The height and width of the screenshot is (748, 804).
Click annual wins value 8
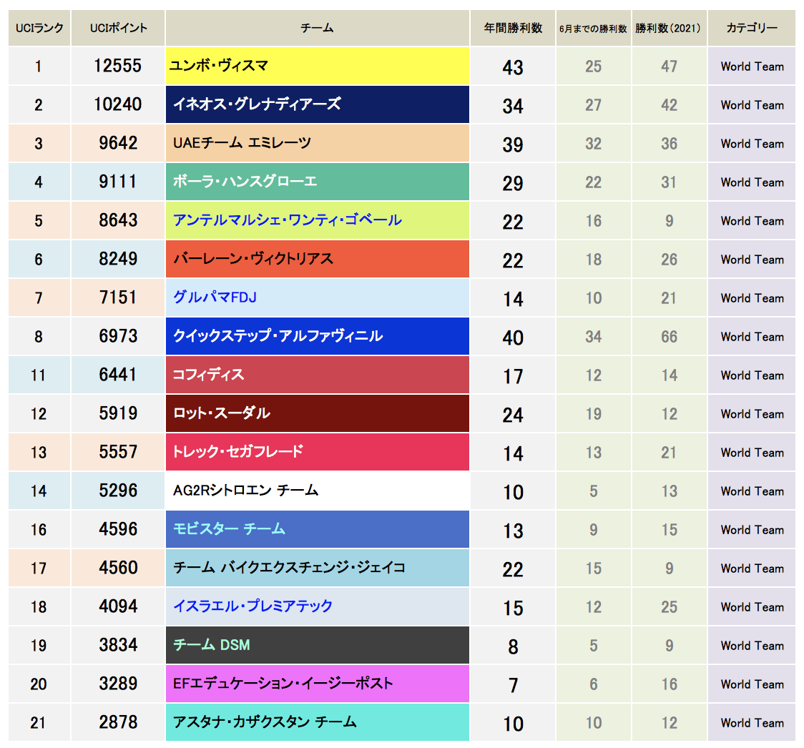tap(514, 647)
